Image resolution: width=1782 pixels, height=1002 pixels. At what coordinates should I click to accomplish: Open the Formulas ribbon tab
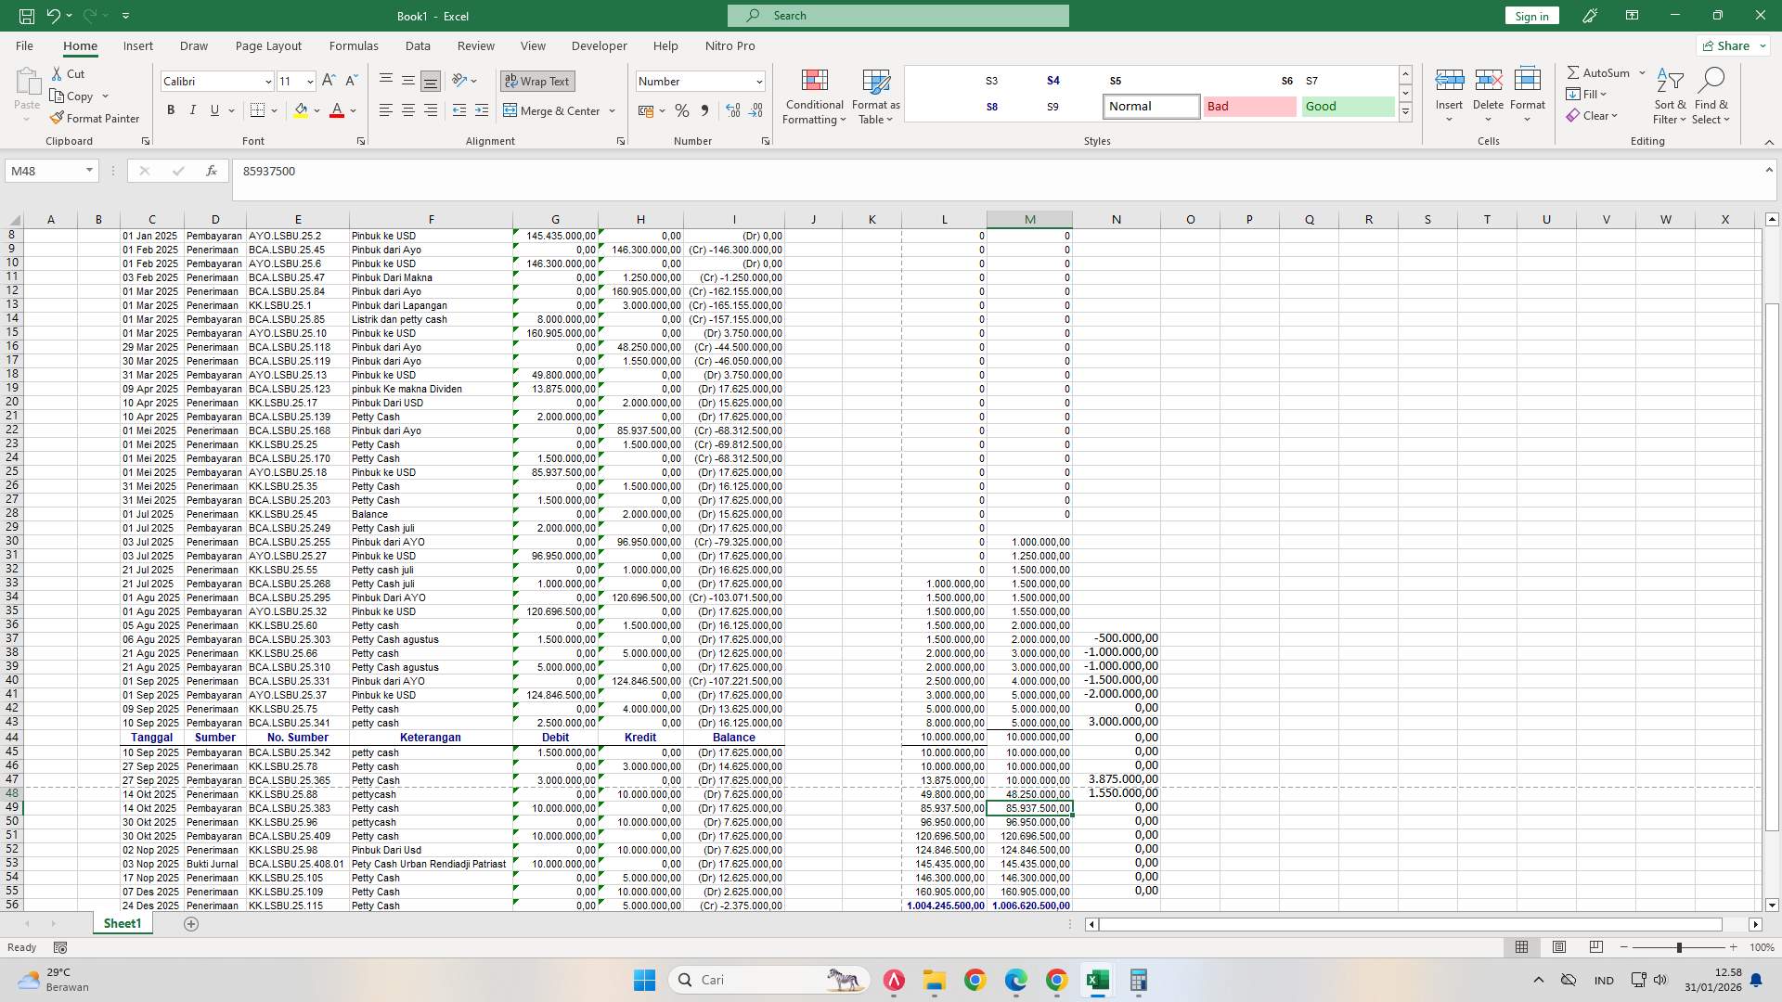[x=354, y=45]
